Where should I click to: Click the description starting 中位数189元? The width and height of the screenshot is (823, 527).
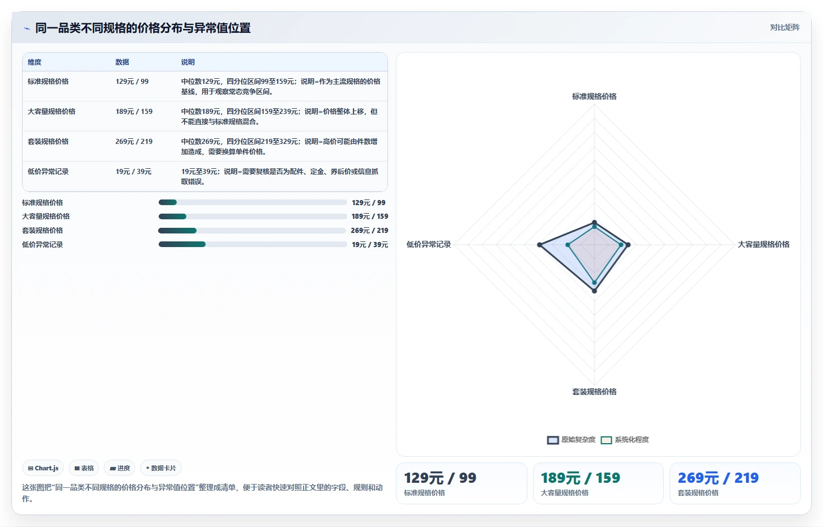(x=280, y=117)
